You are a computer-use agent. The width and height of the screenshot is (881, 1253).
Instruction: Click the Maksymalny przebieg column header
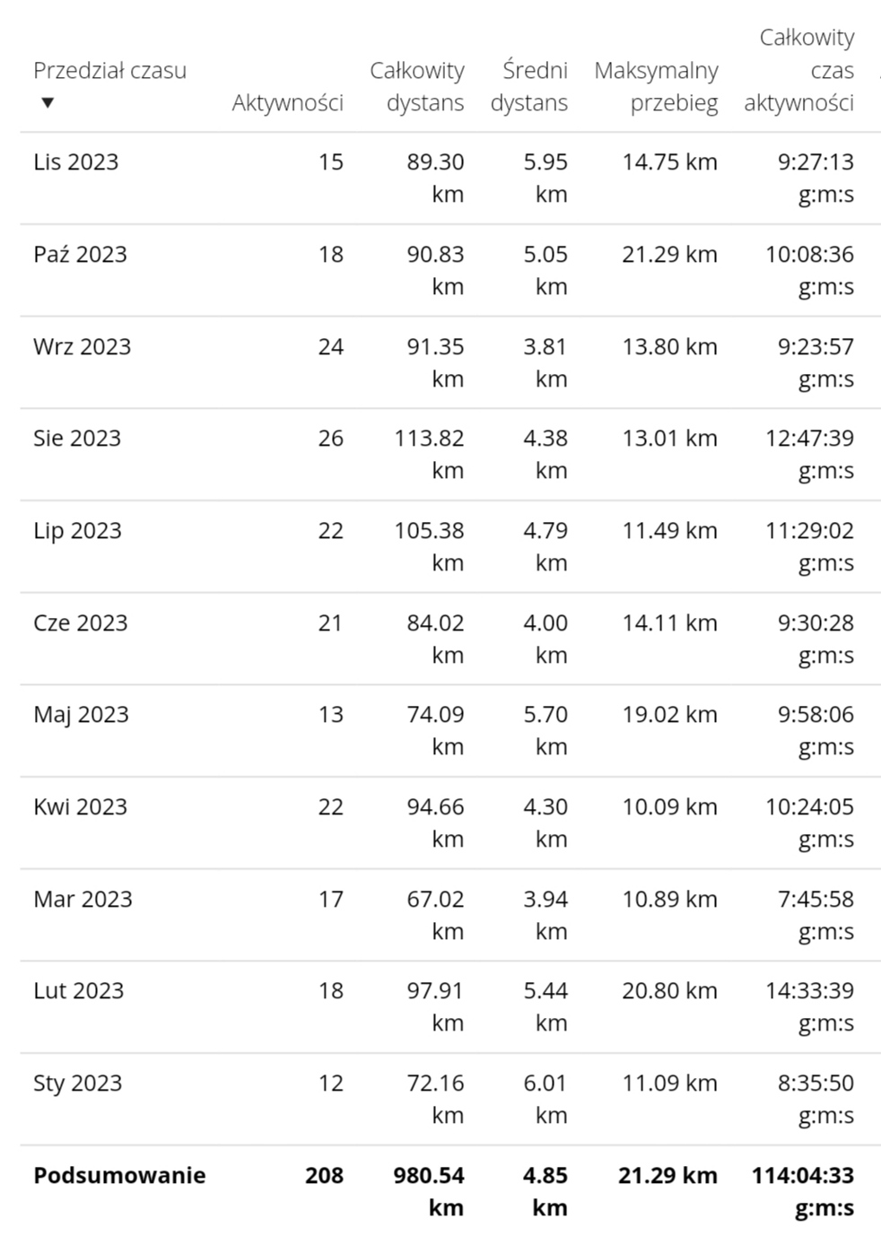pos(656,87)
